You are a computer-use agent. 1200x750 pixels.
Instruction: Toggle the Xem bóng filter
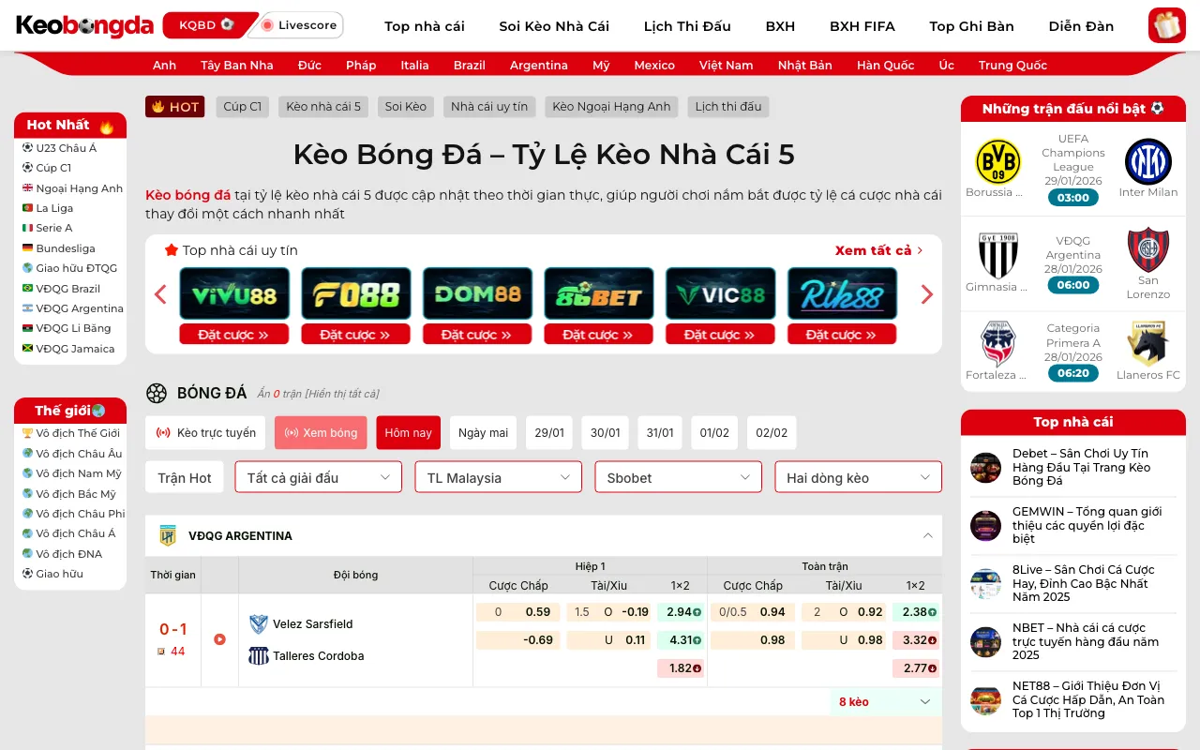coord(321,433)
